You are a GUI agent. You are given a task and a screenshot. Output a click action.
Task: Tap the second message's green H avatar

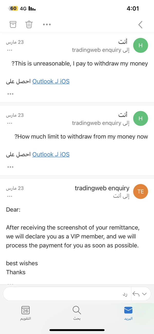click(141, 119)
